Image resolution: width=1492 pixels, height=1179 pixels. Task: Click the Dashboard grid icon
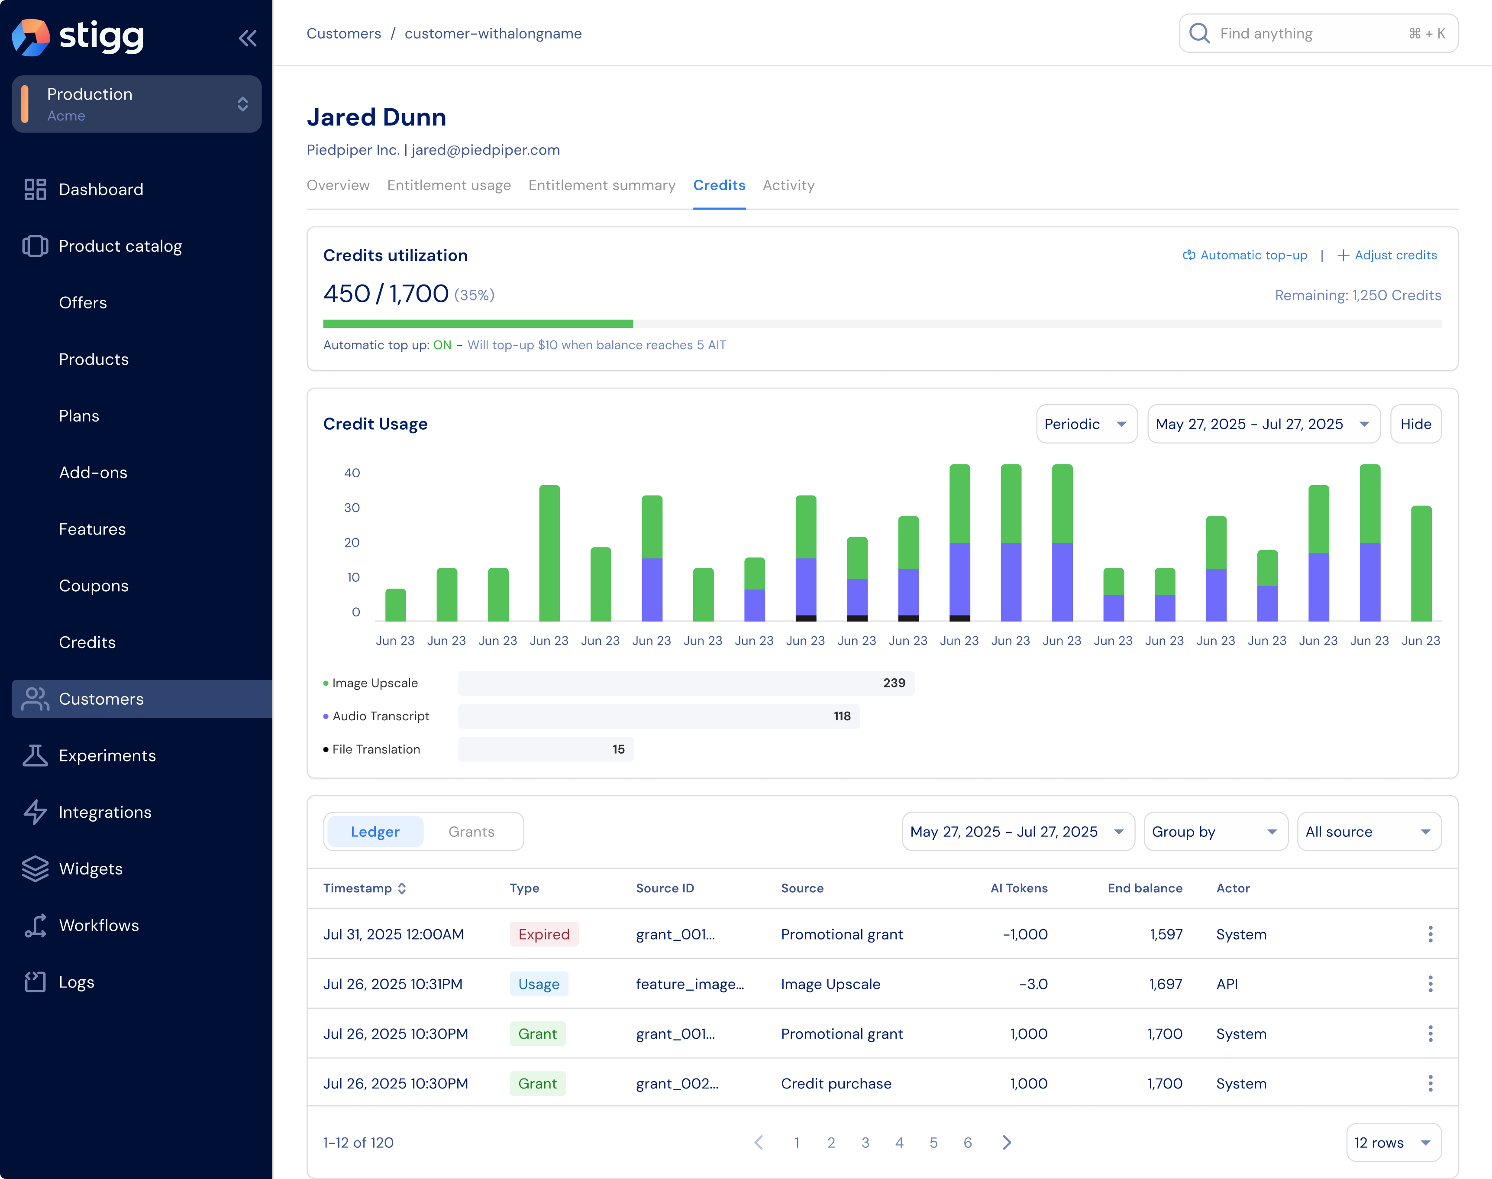point(35,189)
